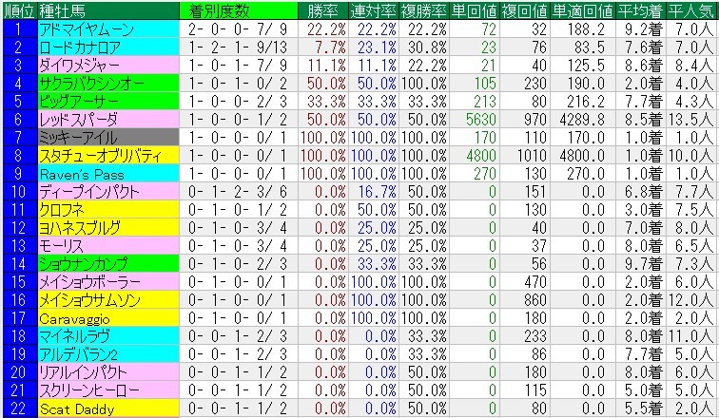This screenshot has height=418, width=719.
Task: Select sire ヨハネスブルグ
Action: 108,228
